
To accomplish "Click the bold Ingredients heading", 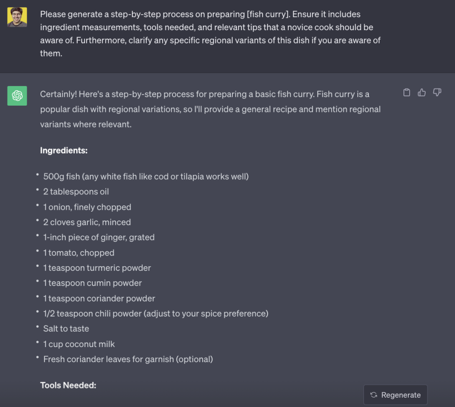I will tap(64, 150).
